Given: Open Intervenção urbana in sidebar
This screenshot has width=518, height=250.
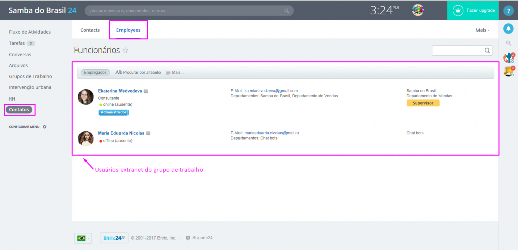Looking at the screenshot, I should pyautogui.click(x=30, y=87).
